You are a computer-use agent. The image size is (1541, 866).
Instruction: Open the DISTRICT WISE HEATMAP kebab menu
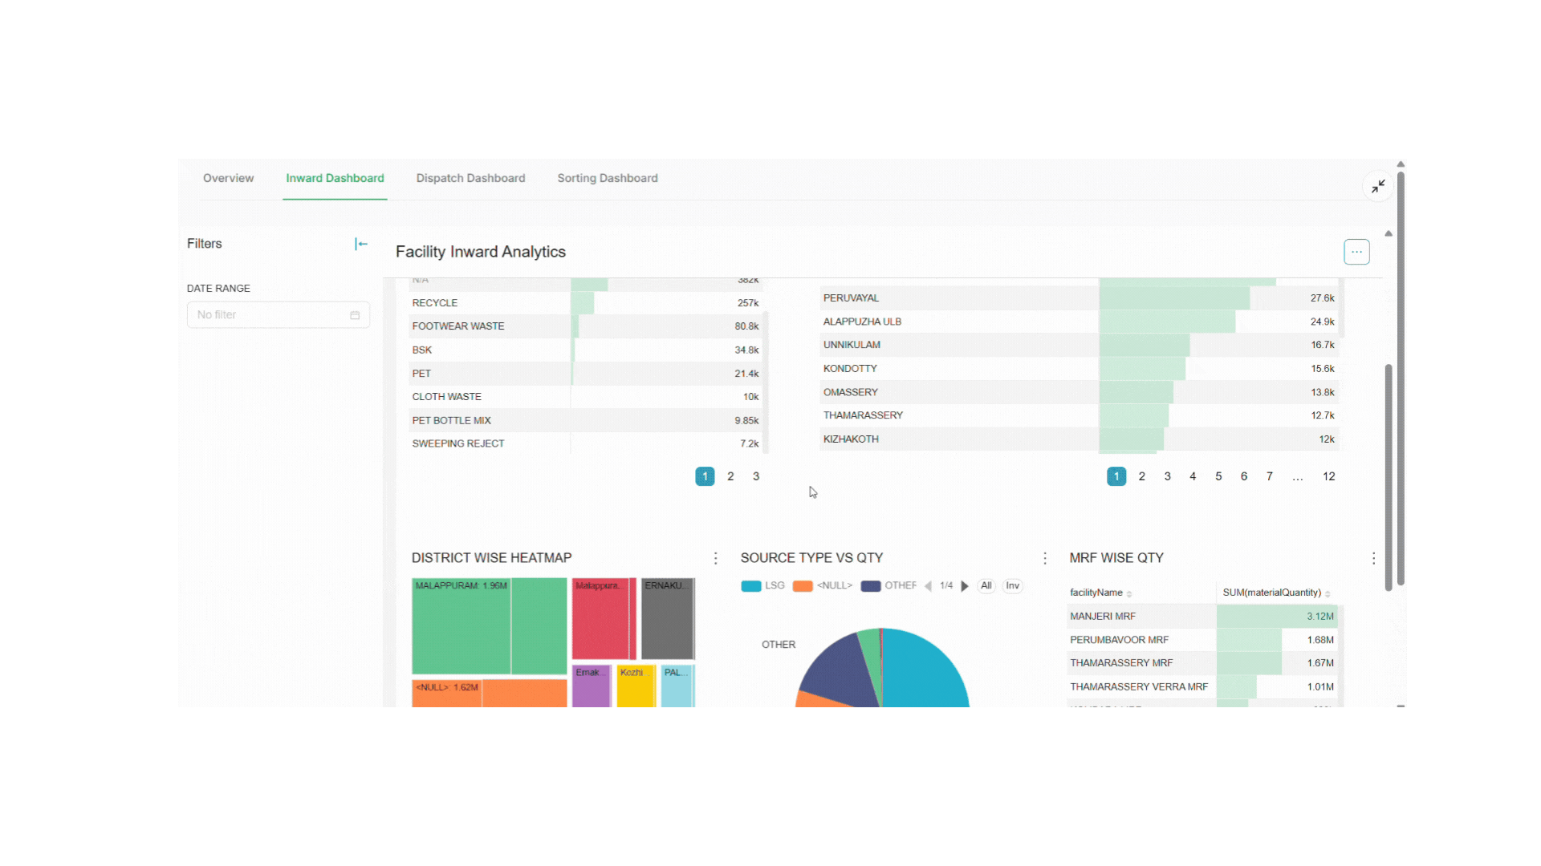coord(716,557)
